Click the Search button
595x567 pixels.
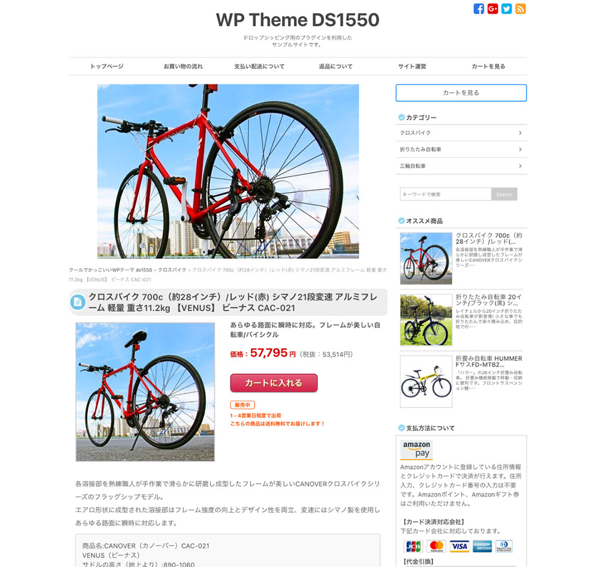pyautogui.click(x=504, y=195)
